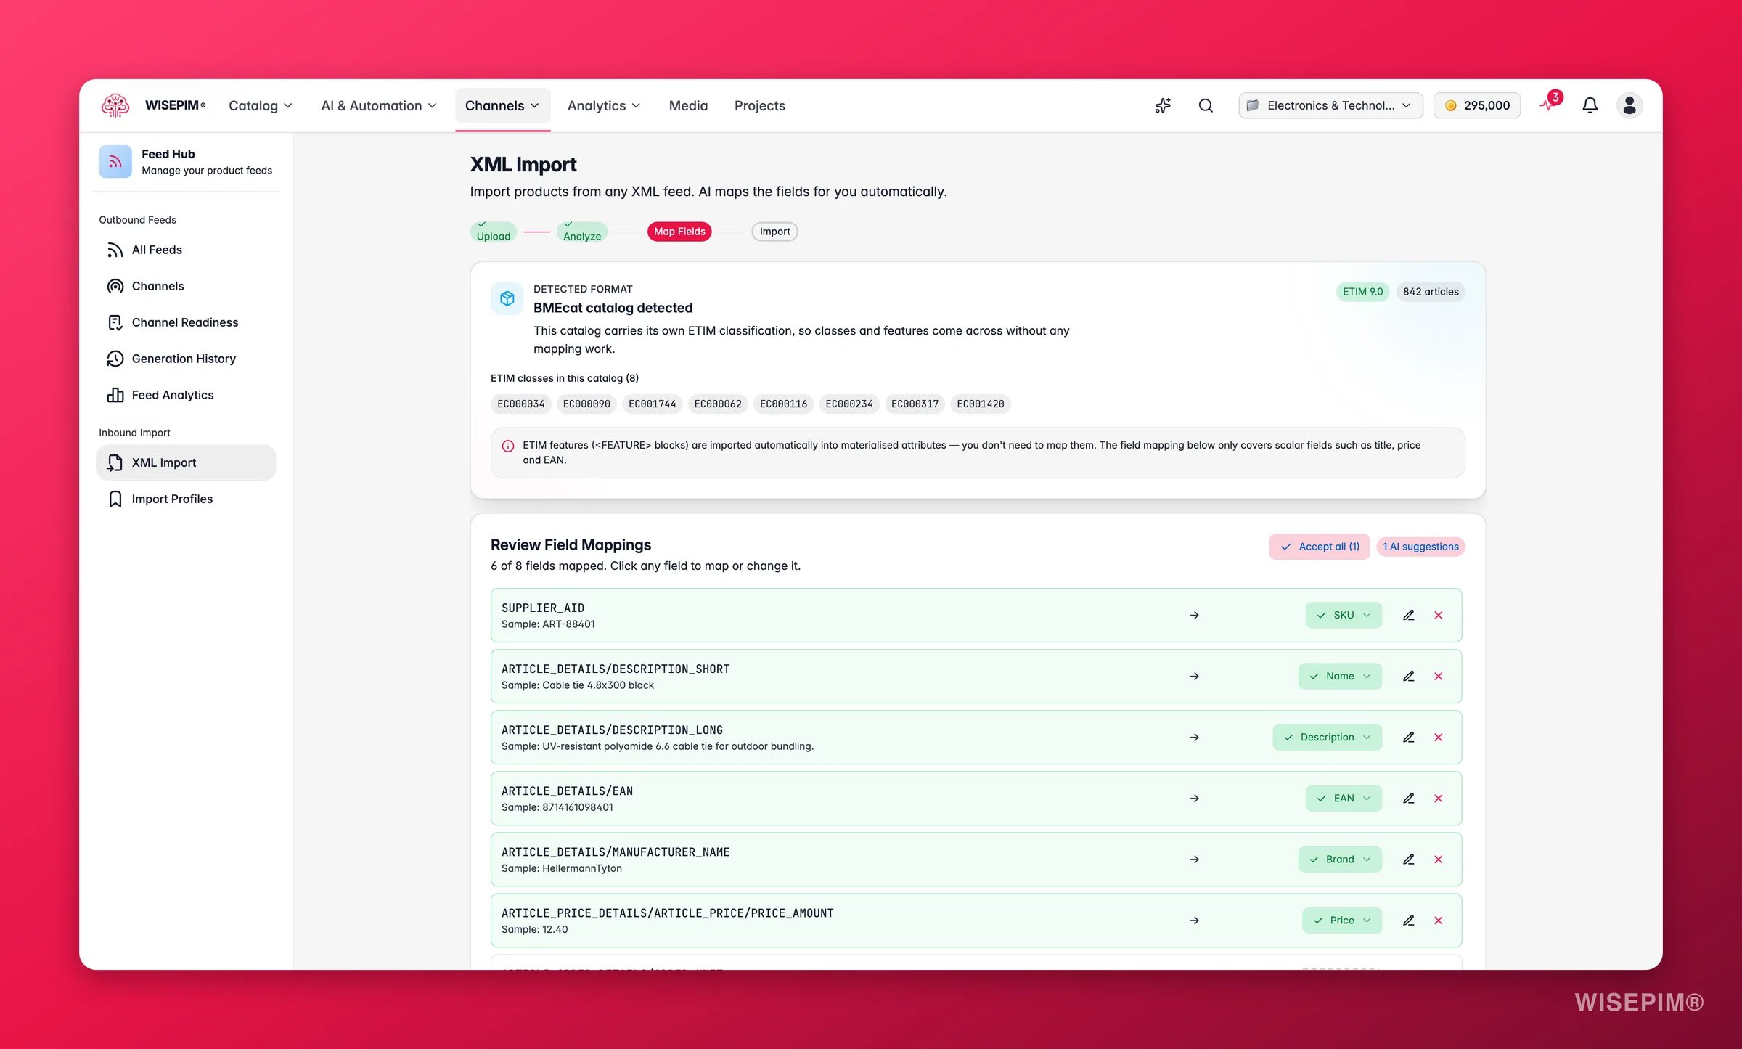Image resolution: width=1742 pixels, height=1049 pixels.
Task: Go to the Upload step
Action: [494, 232]
